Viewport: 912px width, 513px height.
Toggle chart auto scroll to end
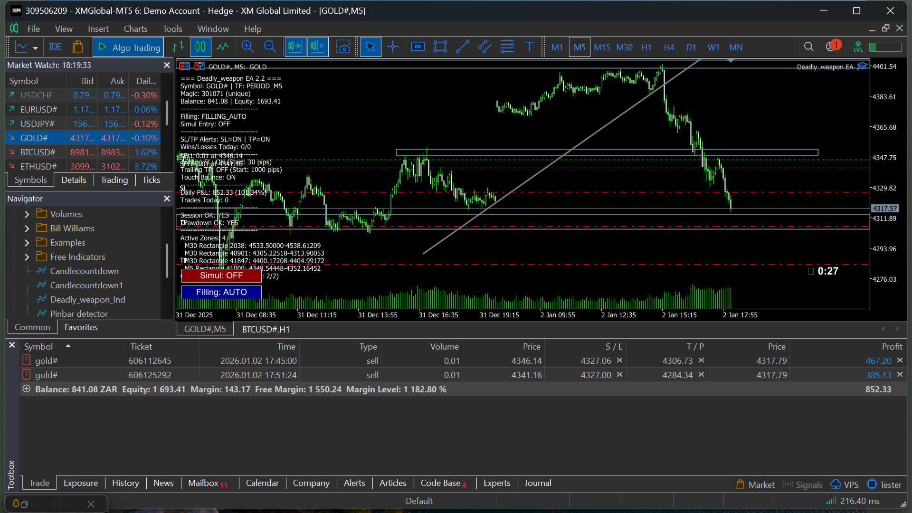[x=295, y=47]
